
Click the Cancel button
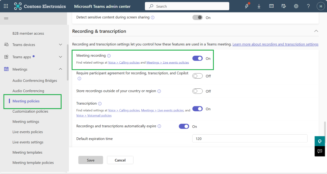pyautogui.click(x=120, y=160)
